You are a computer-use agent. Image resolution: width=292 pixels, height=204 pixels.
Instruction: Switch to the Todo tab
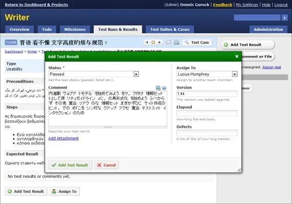click(x=47, y=29)
